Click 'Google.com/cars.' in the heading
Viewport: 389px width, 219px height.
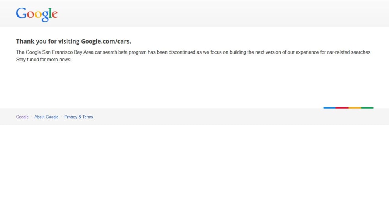click(x=106, y=41)
